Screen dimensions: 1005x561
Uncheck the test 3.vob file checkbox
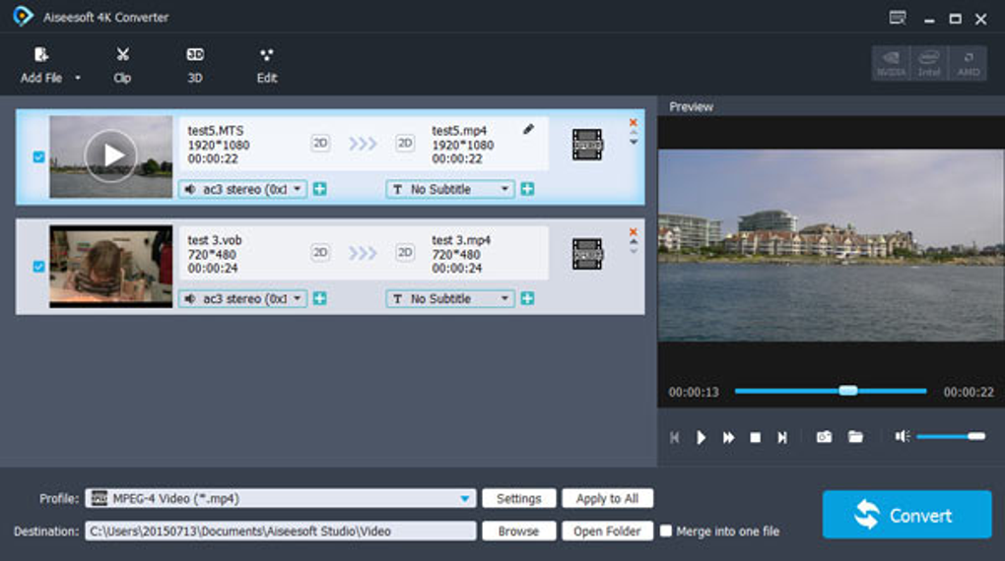(x=38, y=267)
